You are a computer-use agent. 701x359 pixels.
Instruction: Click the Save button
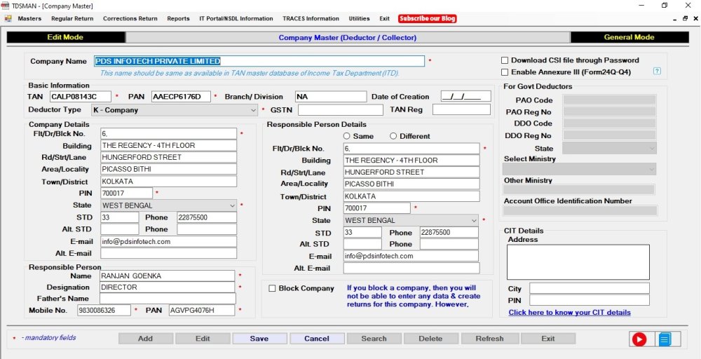tap(259, 339)
